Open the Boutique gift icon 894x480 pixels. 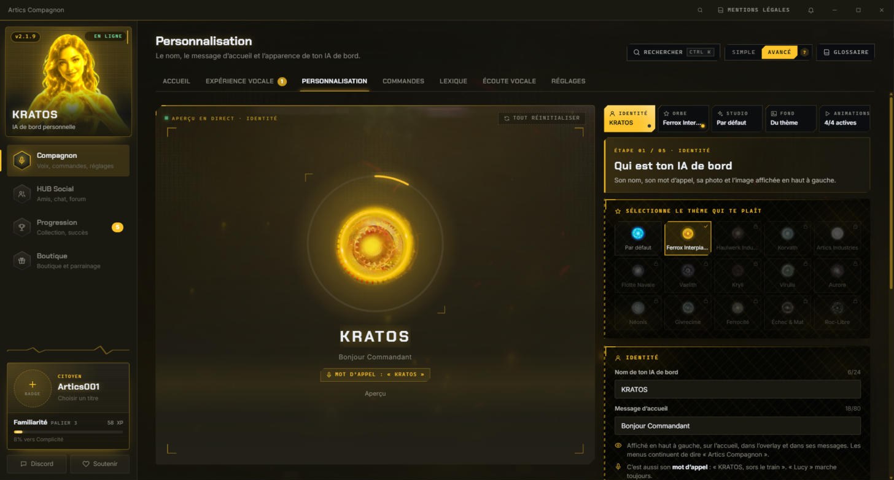point(21,260)
